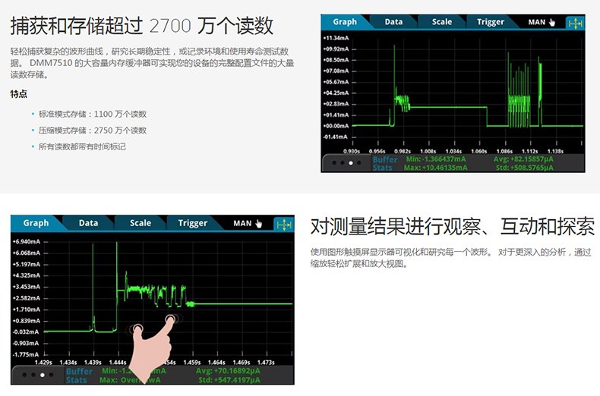Click the graph autoscale icon in top screen
Screen dimensions: 600x396
point(576,22)
